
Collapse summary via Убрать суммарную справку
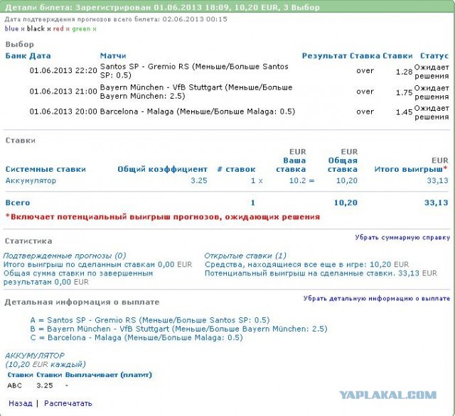click(402, 238)
